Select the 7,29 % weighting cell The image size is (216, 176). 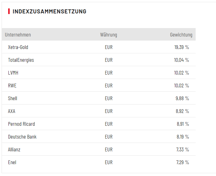pos(183,163)
